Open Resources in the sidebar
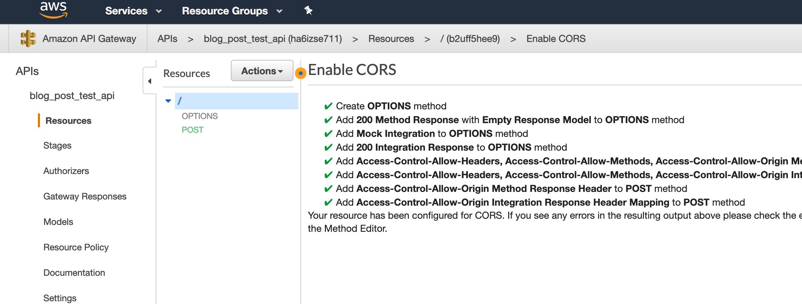 click(68, 121)
